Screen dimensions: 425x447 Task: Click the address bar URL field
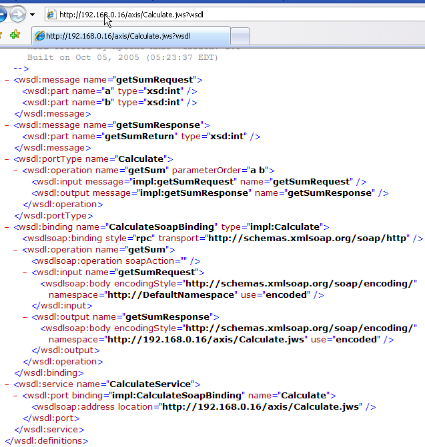[235, 15]
